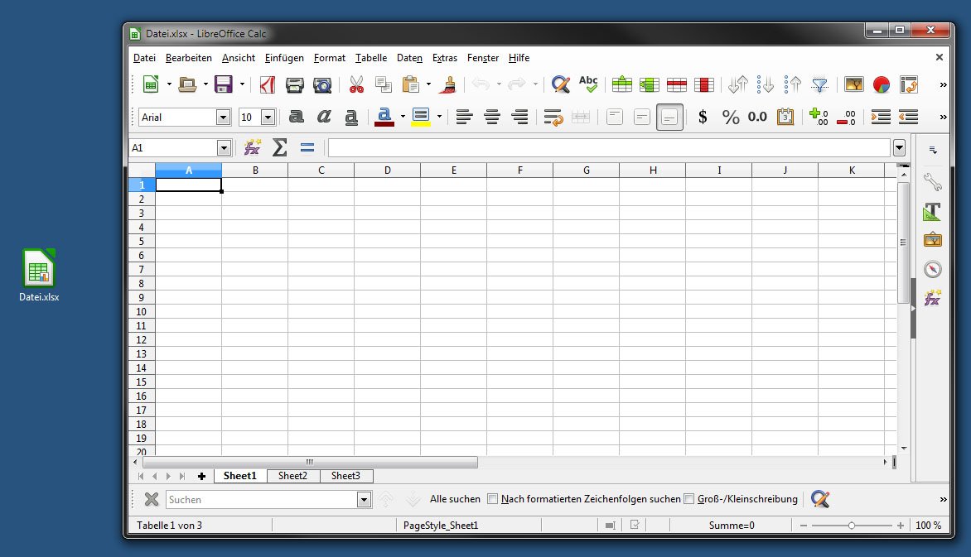Click into the Suchen search field
971x557 pixels.
pos(261,499)
